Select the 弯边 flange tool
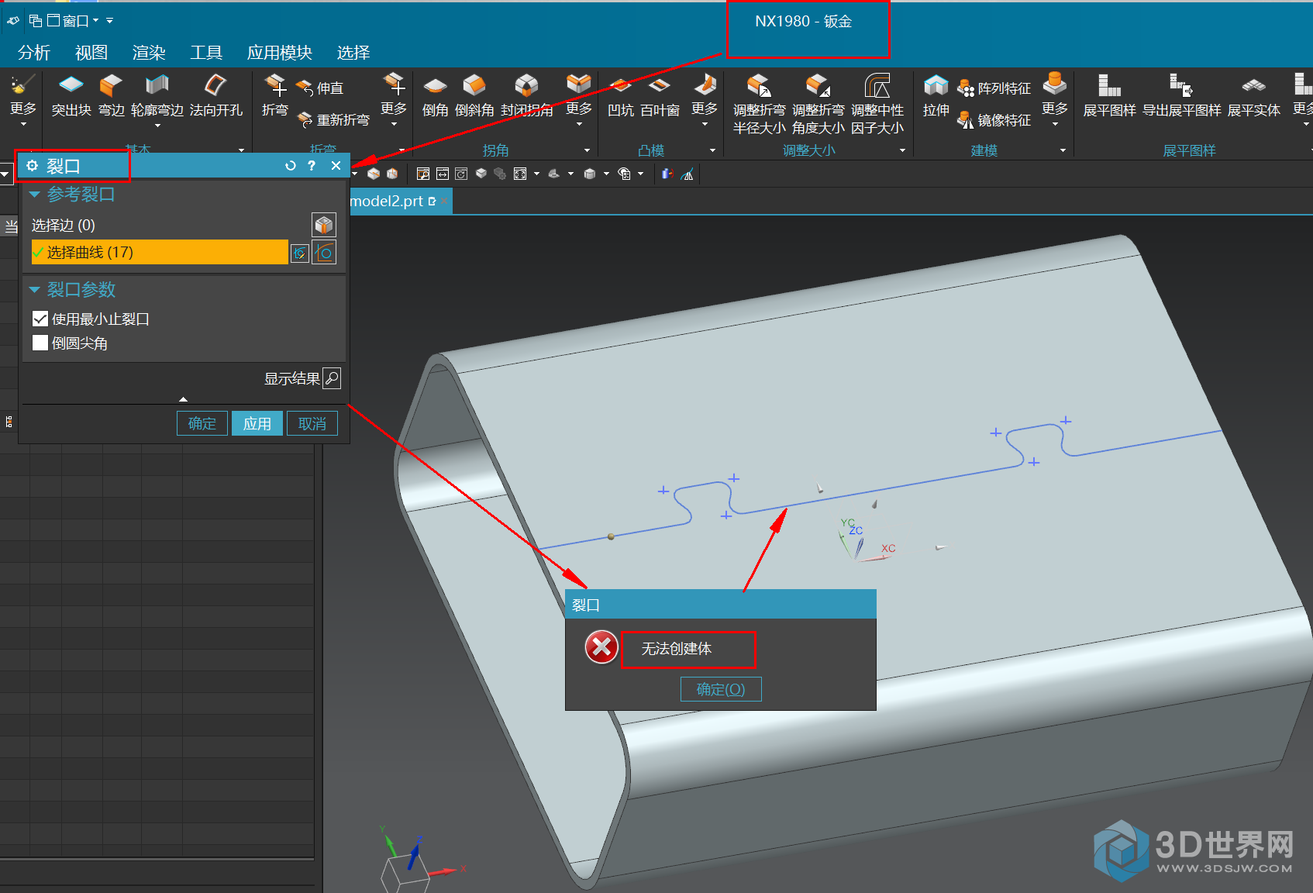Screen dimensions: 1313x893 click(x=111, y=95)
